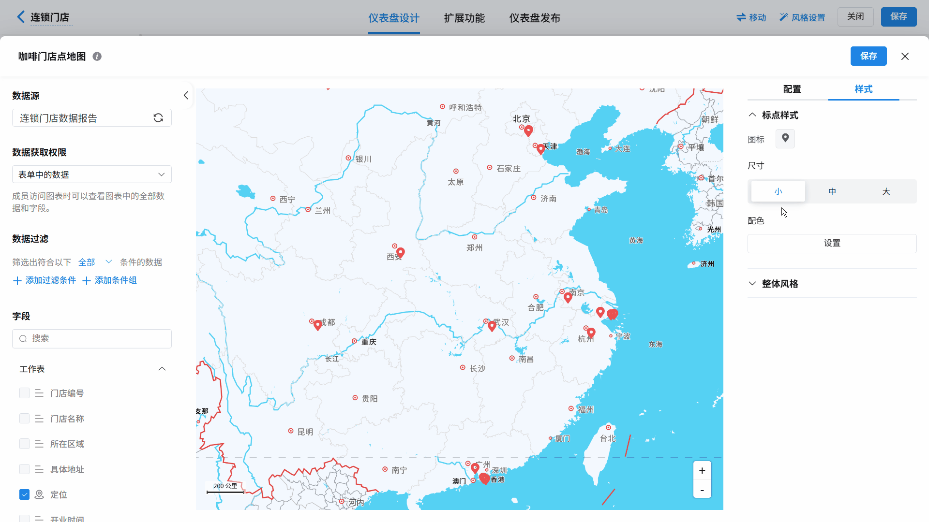Collapse the 工作表 field list
Viewport: 929px width, 522px height.
point(162,369)
